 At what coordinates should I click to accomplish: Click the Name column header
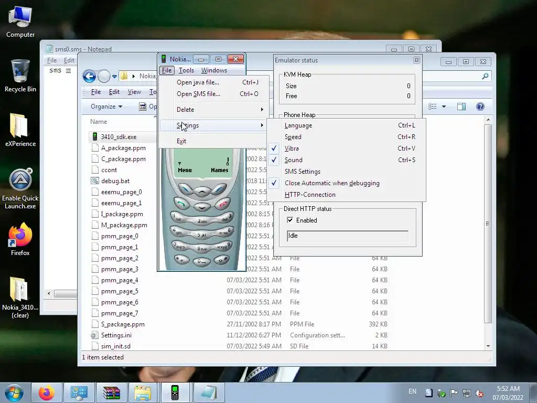pos(99,122)
